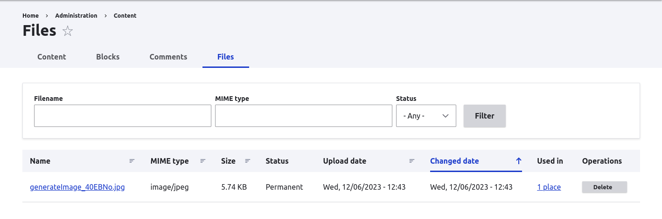This screenshot has height=219, width=662.
Task: Click the MIME type column sort icon
Action: 203,161
